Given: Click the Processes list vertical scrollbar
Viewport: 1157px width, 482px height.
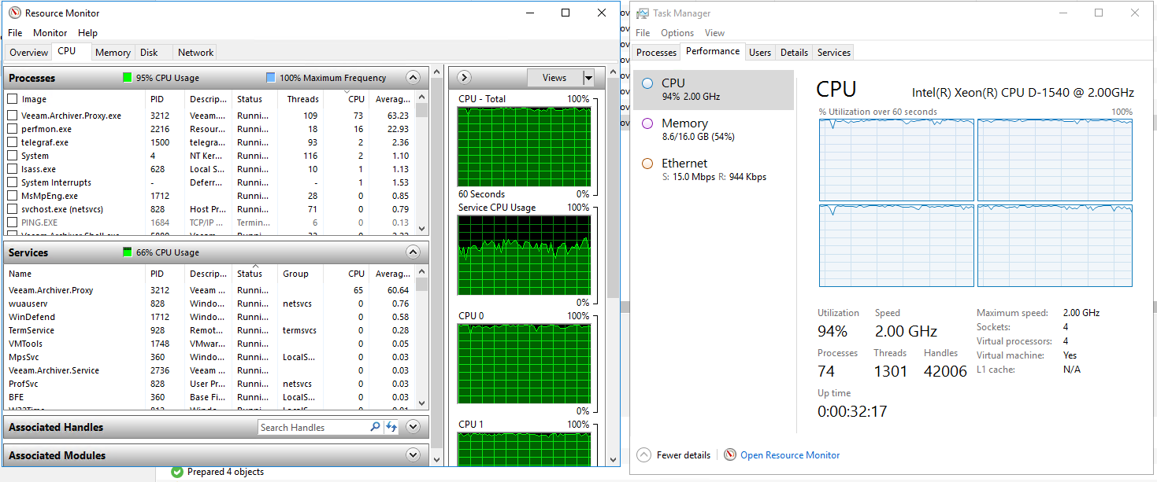Looking at the screenshot, I should point(422,163).
